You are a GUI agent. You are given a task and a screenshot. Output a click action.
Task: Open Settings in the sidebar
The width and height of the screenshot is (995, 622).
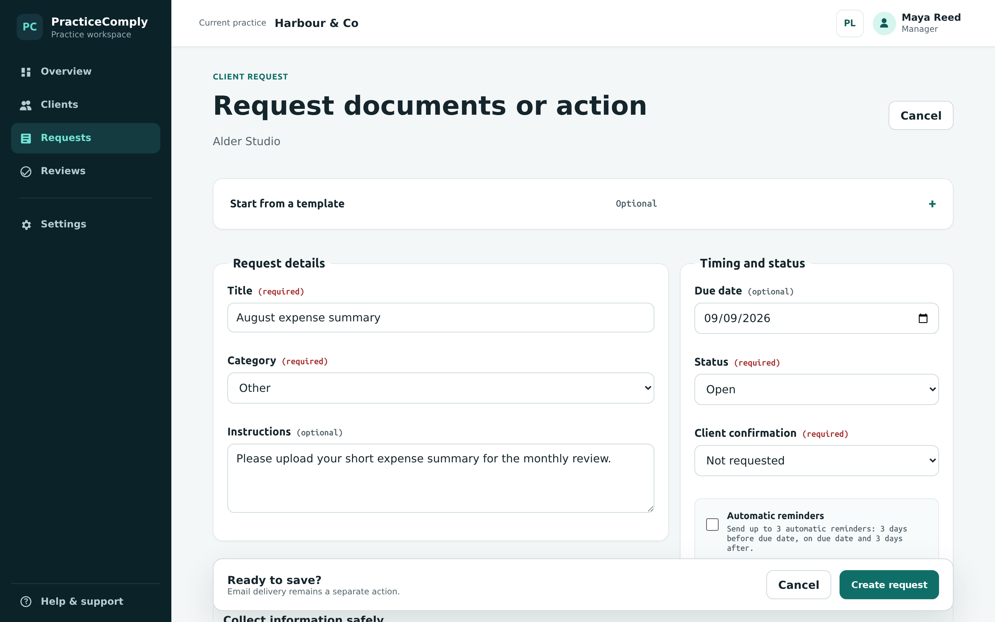(86, 224)
